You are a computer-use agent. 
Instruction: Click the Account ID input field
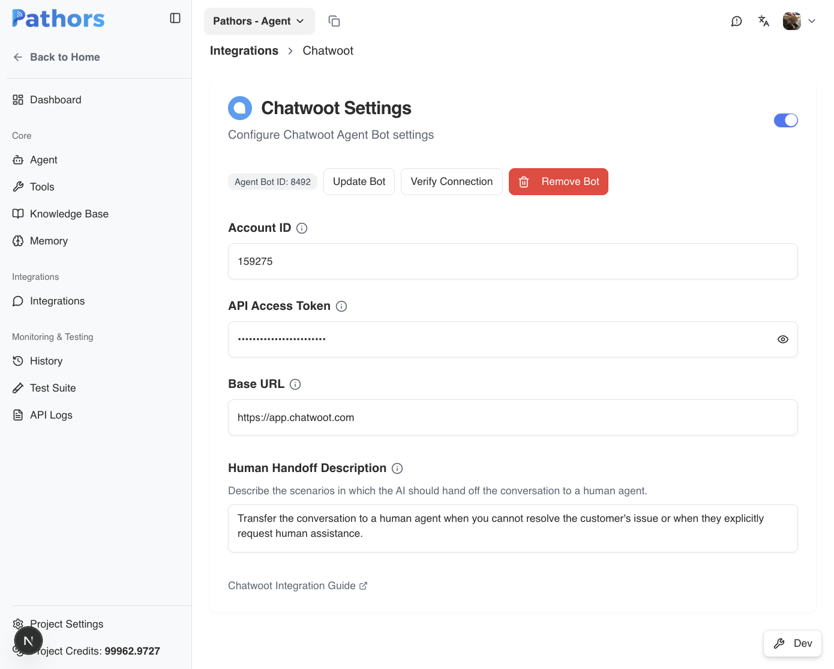pos(513,261)
